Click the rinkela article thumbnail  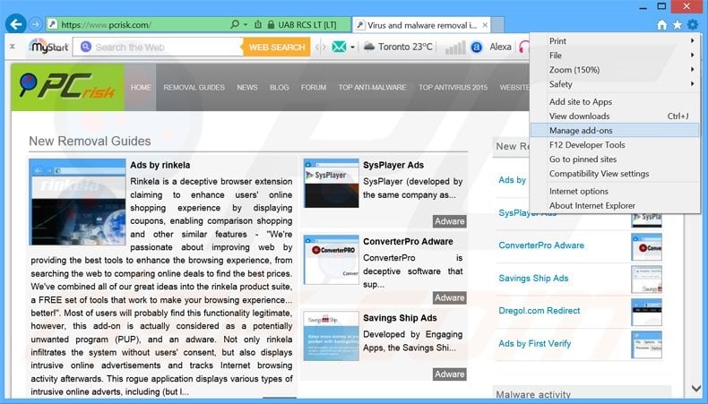tap(77, 202)
